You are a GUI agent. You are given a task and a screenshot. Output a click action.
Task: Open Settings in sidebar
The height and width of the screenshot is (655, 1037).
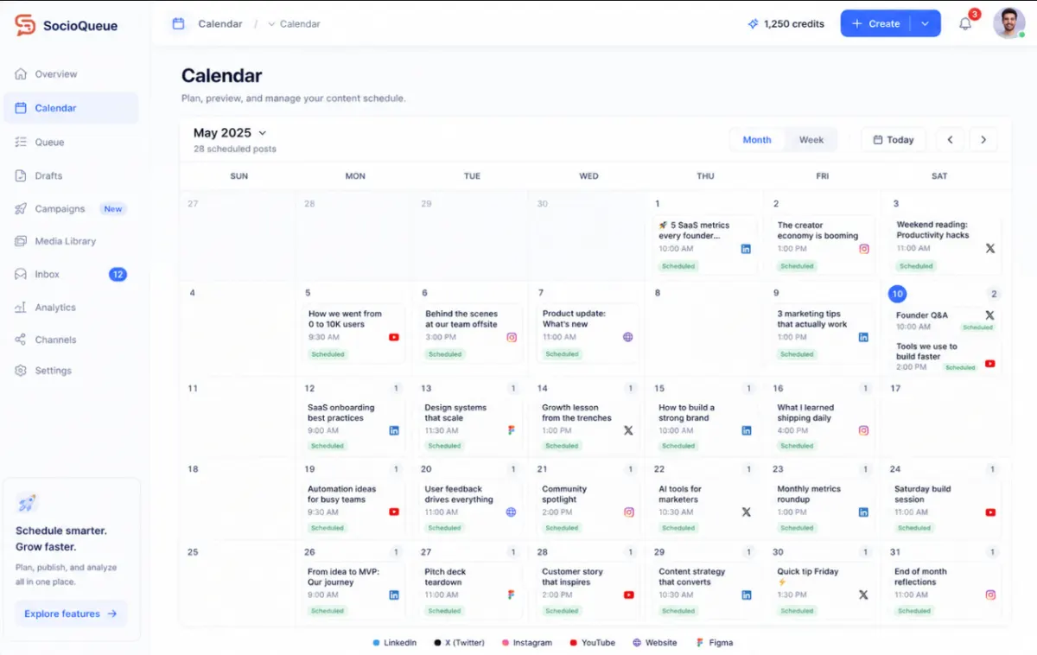(x=71, y=370)
